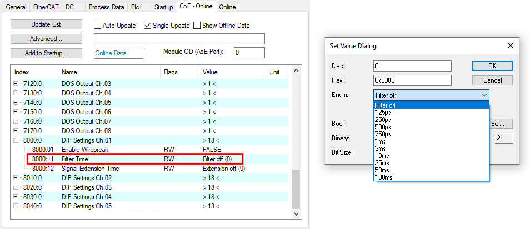531x229 pixels.
Task: Expand the 8020:0 DIP Settings Ch.03 node
Action: 16,187
